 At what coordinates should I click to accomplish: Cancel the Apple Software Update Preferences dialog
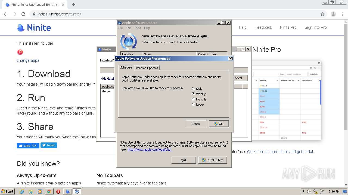pyautogui.click(x=196, y=123)
